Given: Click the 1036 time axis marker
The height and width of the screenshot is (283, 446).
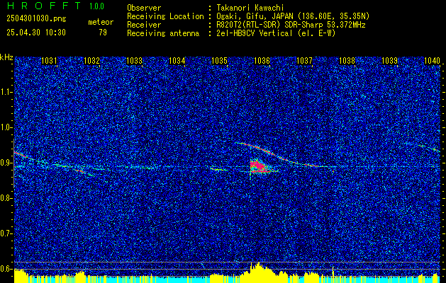Looking at the screenshot, I should pos(262,60).
